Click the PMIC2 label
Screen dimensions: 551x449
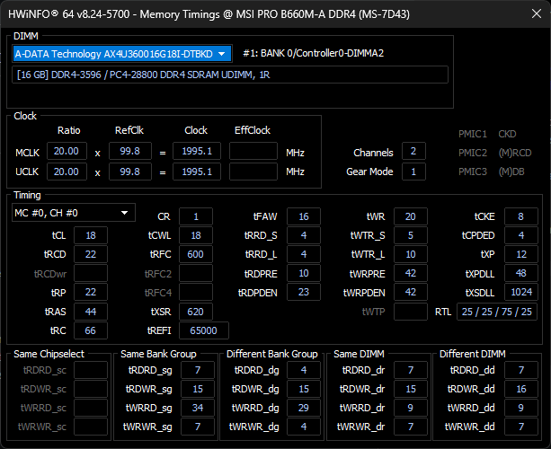point(473,153)
